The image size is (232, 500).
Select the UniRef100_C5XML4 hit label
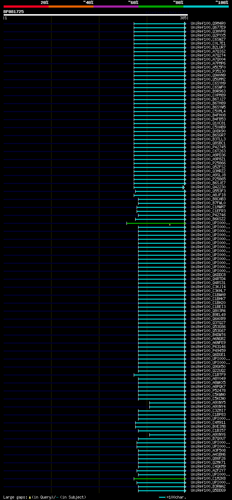(x=208, y=111)
